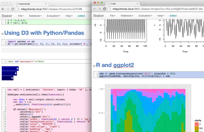The width and height of the screenshot is (204, 132).
Task: Collapse the R and ggplot2 section
Action: (x=94, y=66)
